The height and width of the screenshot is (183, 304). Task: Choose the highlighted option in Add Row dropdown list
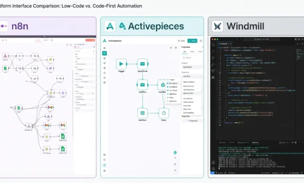coord(192,93)
